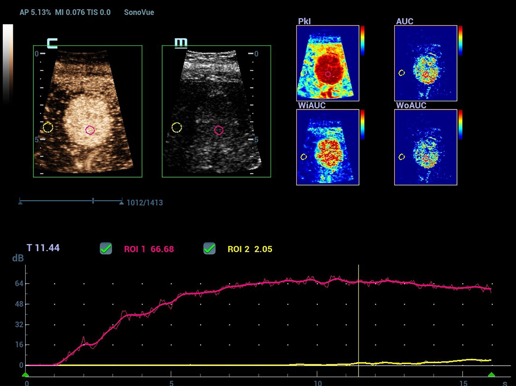
Task: Click the 'C' contrast view icon
Action: pos(52,43)
